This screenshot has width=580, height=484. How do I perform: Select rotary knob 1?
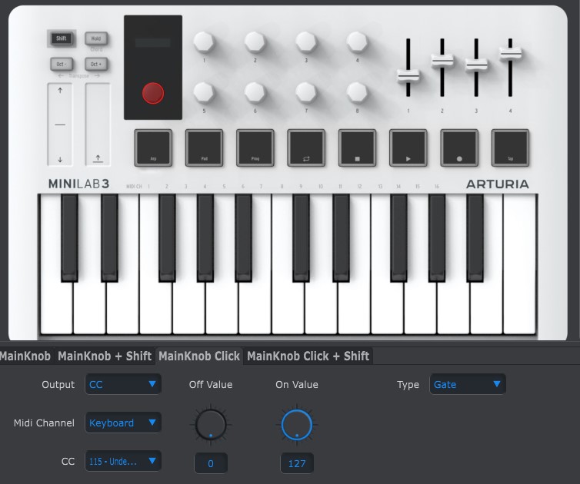coord(204,41)
